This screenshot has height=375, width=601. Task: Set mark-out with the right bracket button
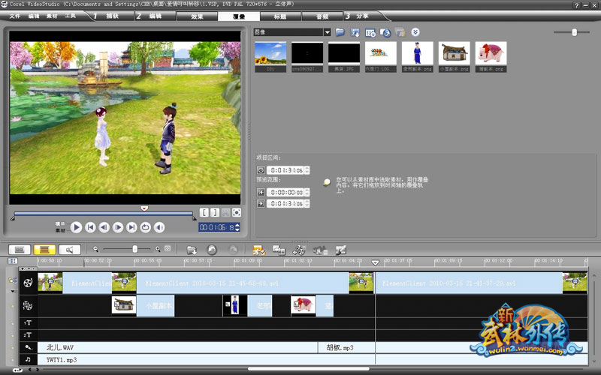[x=215, y=212]
